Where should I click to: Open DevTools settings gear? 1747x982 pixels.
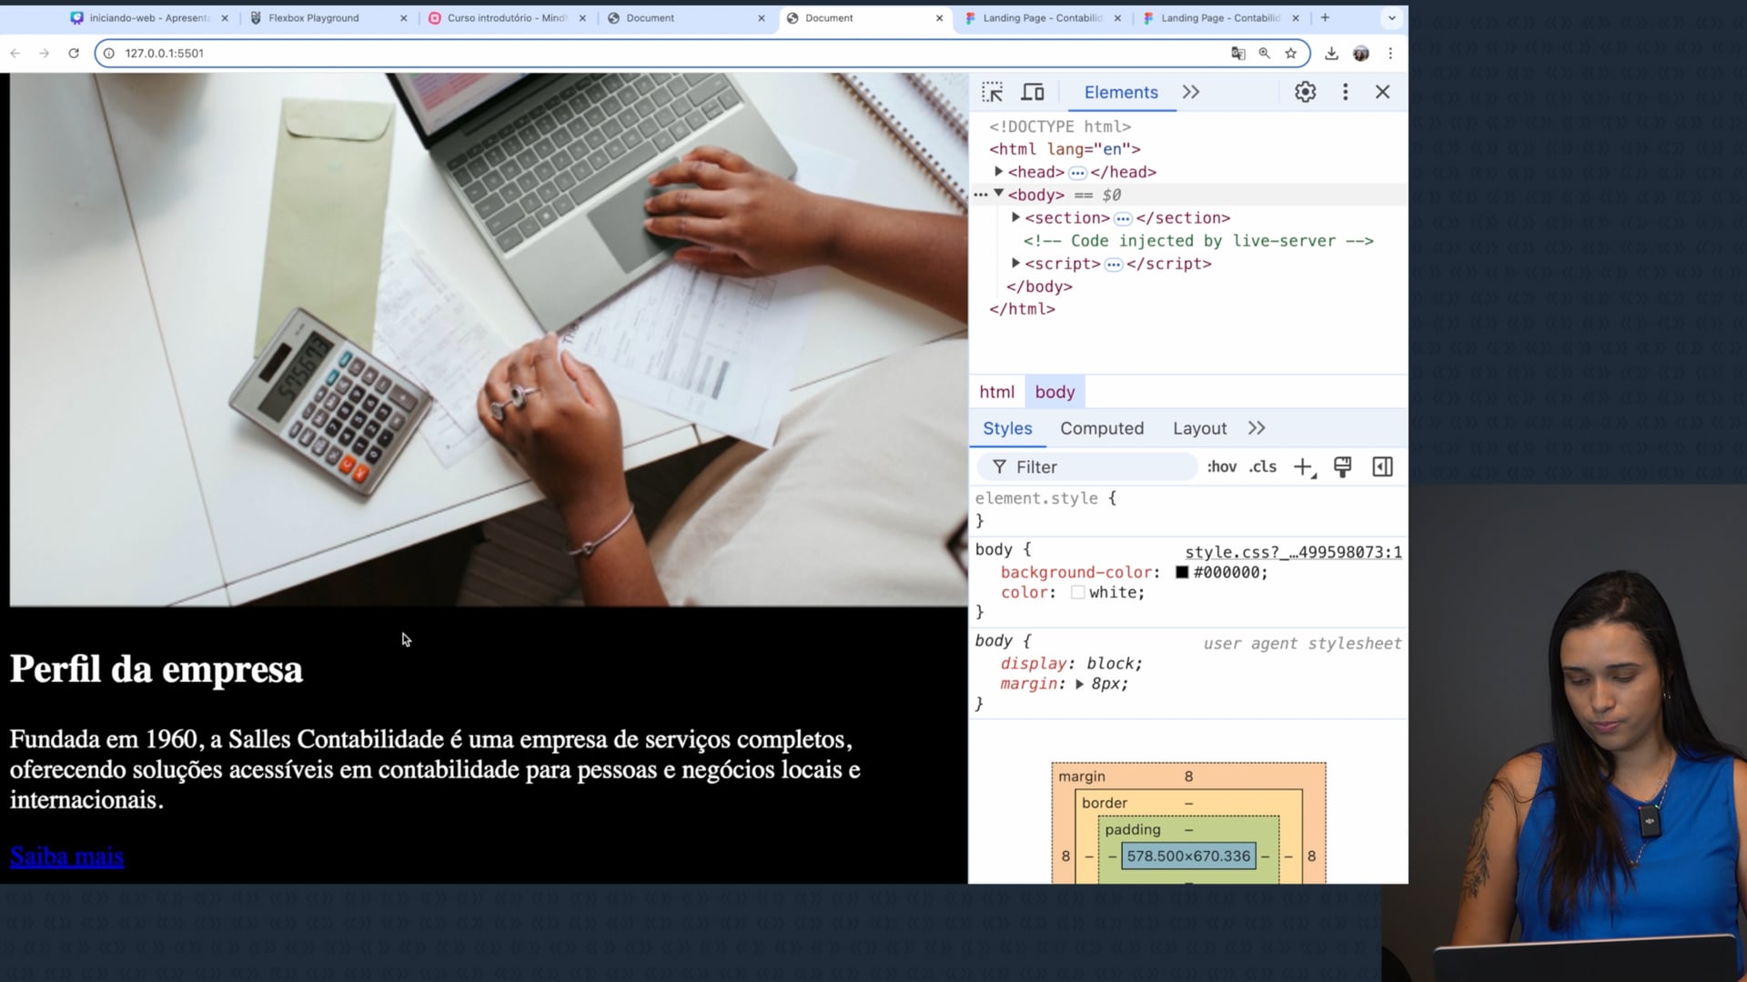pos(1305,92)
